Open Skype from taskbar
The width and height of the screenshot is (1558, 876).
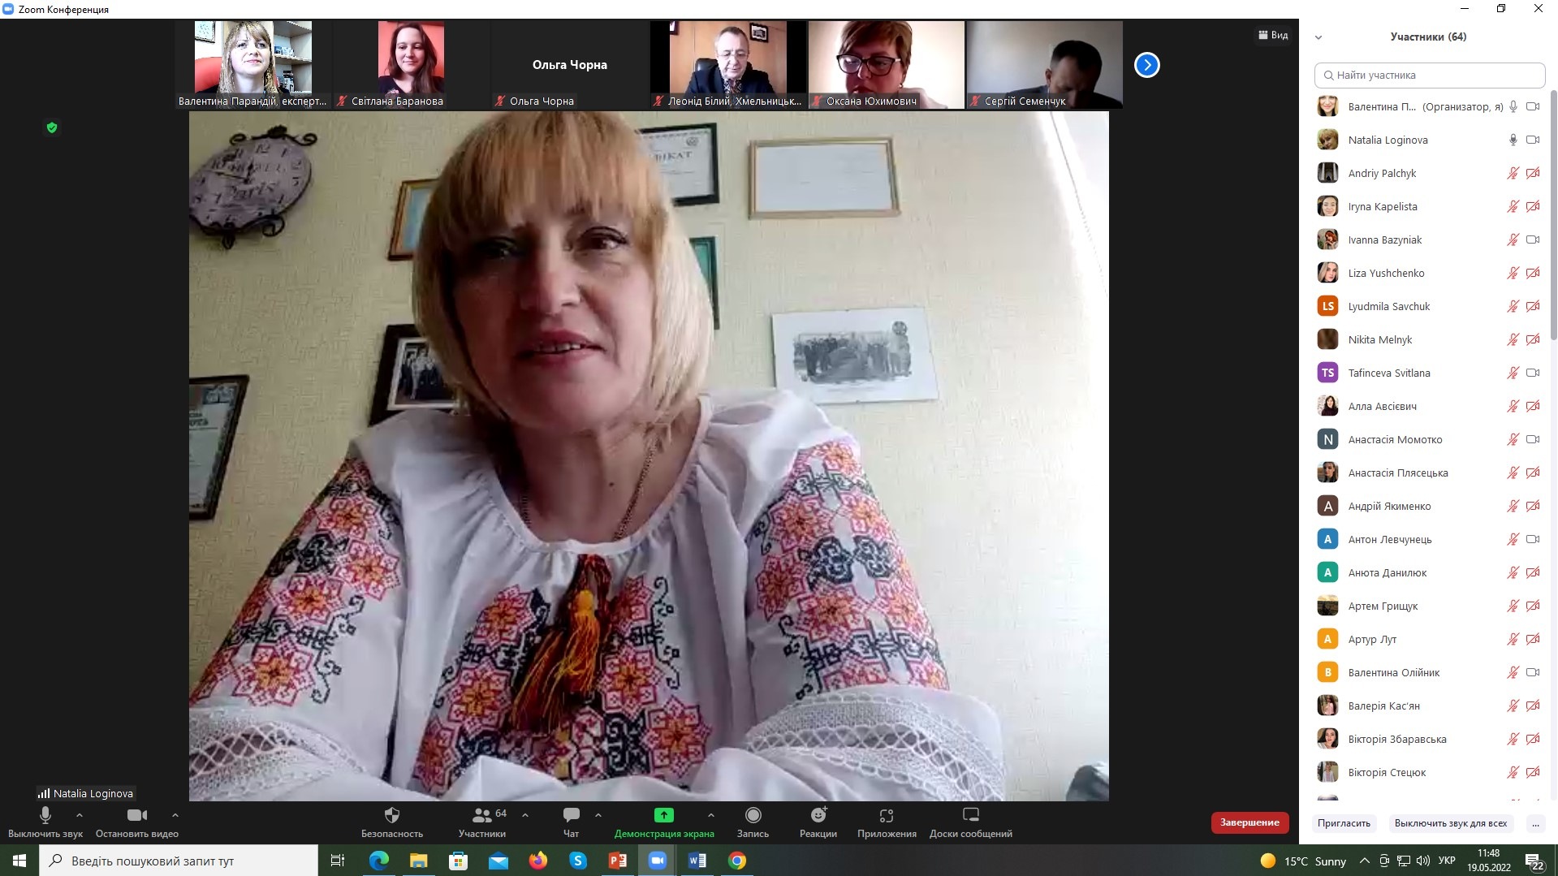click(x=578, y=861)
